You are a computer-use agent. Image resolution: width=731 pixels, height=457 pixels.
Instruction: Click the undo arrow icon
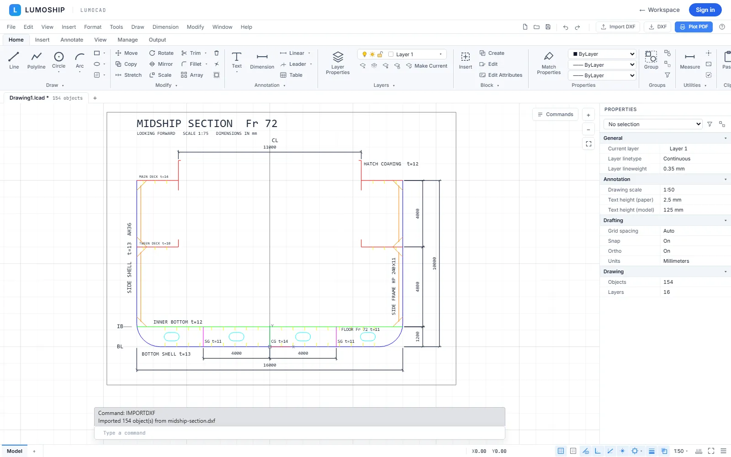pyautogui.click(x=566, y=27)
